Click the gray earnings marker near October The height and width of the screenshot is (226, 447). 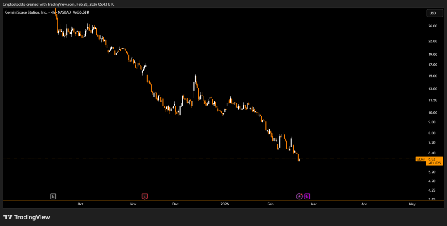[x=53, y=196]
